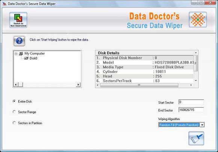Click the Start Wiping brush button
This screenshot has height=152, width=218.
[x=196, y=138]
